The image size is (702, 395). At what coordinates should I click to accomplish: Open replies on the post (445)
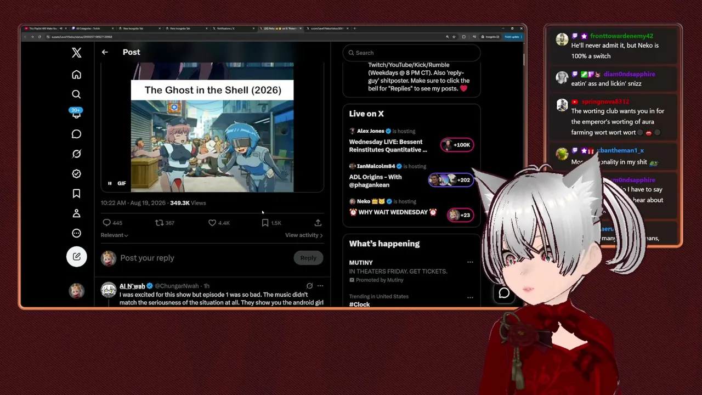click(112, 223)
